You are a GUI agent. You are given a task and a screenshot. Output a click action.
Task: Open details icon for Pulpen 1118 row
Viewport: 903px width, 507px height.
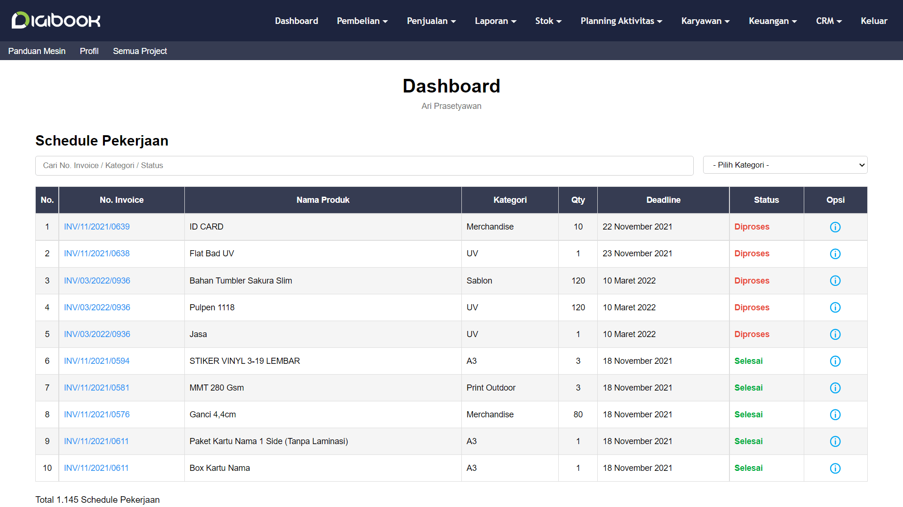click(835, 307)
